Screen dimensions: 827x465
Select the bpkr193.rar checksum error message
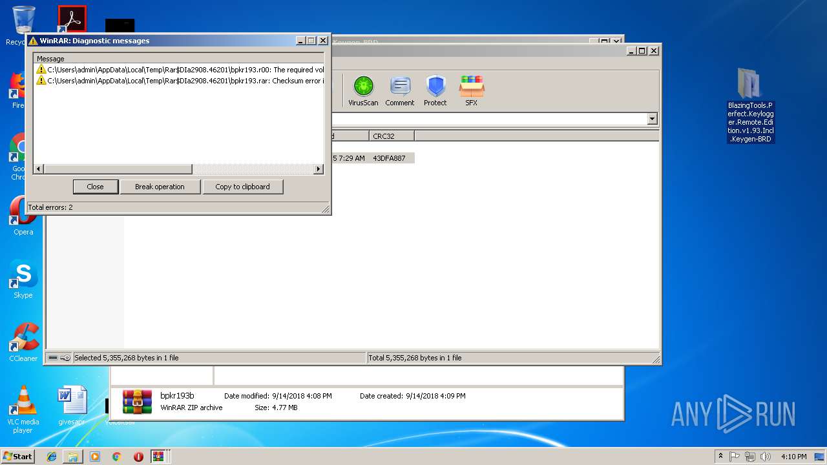pyautogui.click(x=180, y=81)
